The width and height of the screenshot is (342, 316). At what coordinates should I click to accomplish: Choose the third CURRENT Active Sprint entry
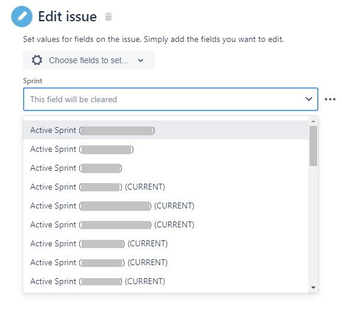coord(166,225)
